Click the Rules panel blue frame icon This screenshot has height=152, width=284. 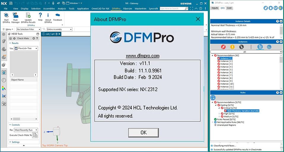[213, 97]
